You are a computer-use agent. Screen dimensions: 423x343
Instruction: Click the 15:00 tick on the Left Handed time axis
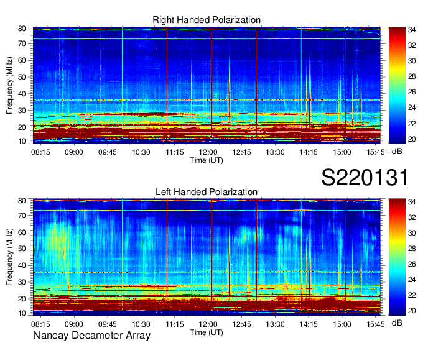[342, 324]
